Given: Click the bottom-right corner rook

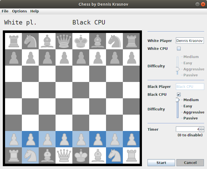Looking at the screenshot, I should pos(131,155).
